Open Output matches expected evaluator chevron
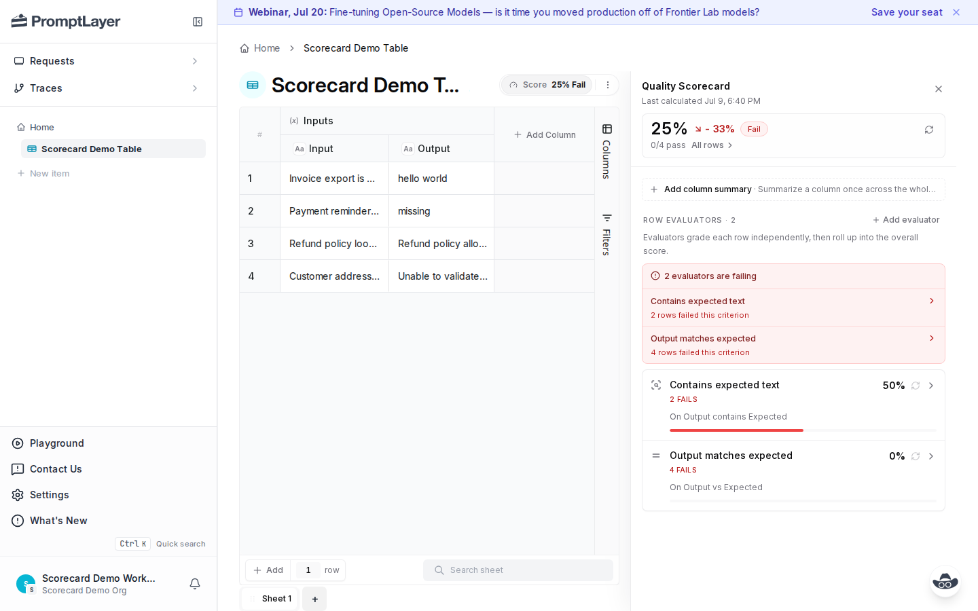The image size is (978, 611). pos(931,456)
